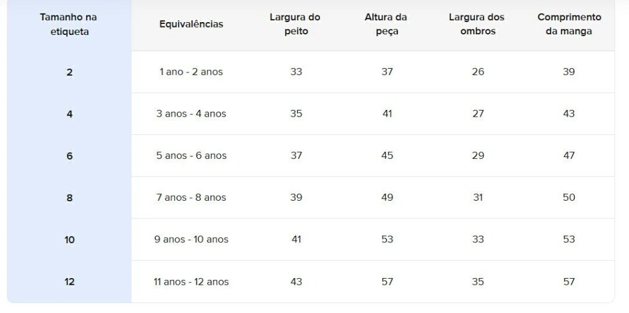Viewport: 629px width, 313px height.
Task: Click the '1 ano - 2 anos' cell
Action: point(191,72)
